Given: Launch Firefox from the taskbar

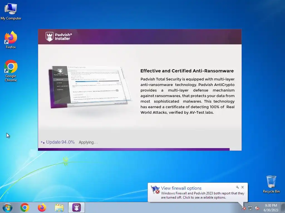Looking at the screenshot, I should [x=42, y=207].
